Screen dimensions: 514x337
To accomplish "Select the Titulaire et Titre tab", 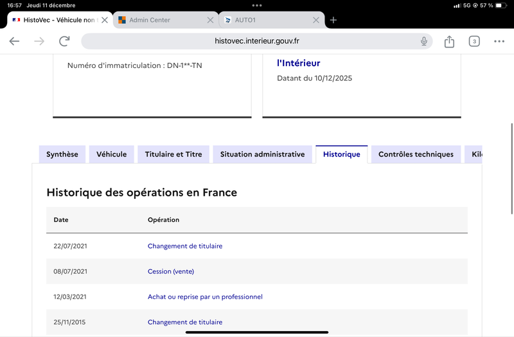I will pyautogui.click(x=173, y=155).
